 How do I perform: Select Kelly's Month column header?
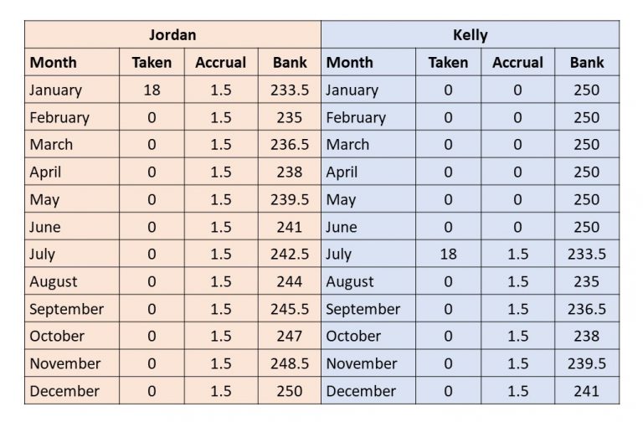350,63
